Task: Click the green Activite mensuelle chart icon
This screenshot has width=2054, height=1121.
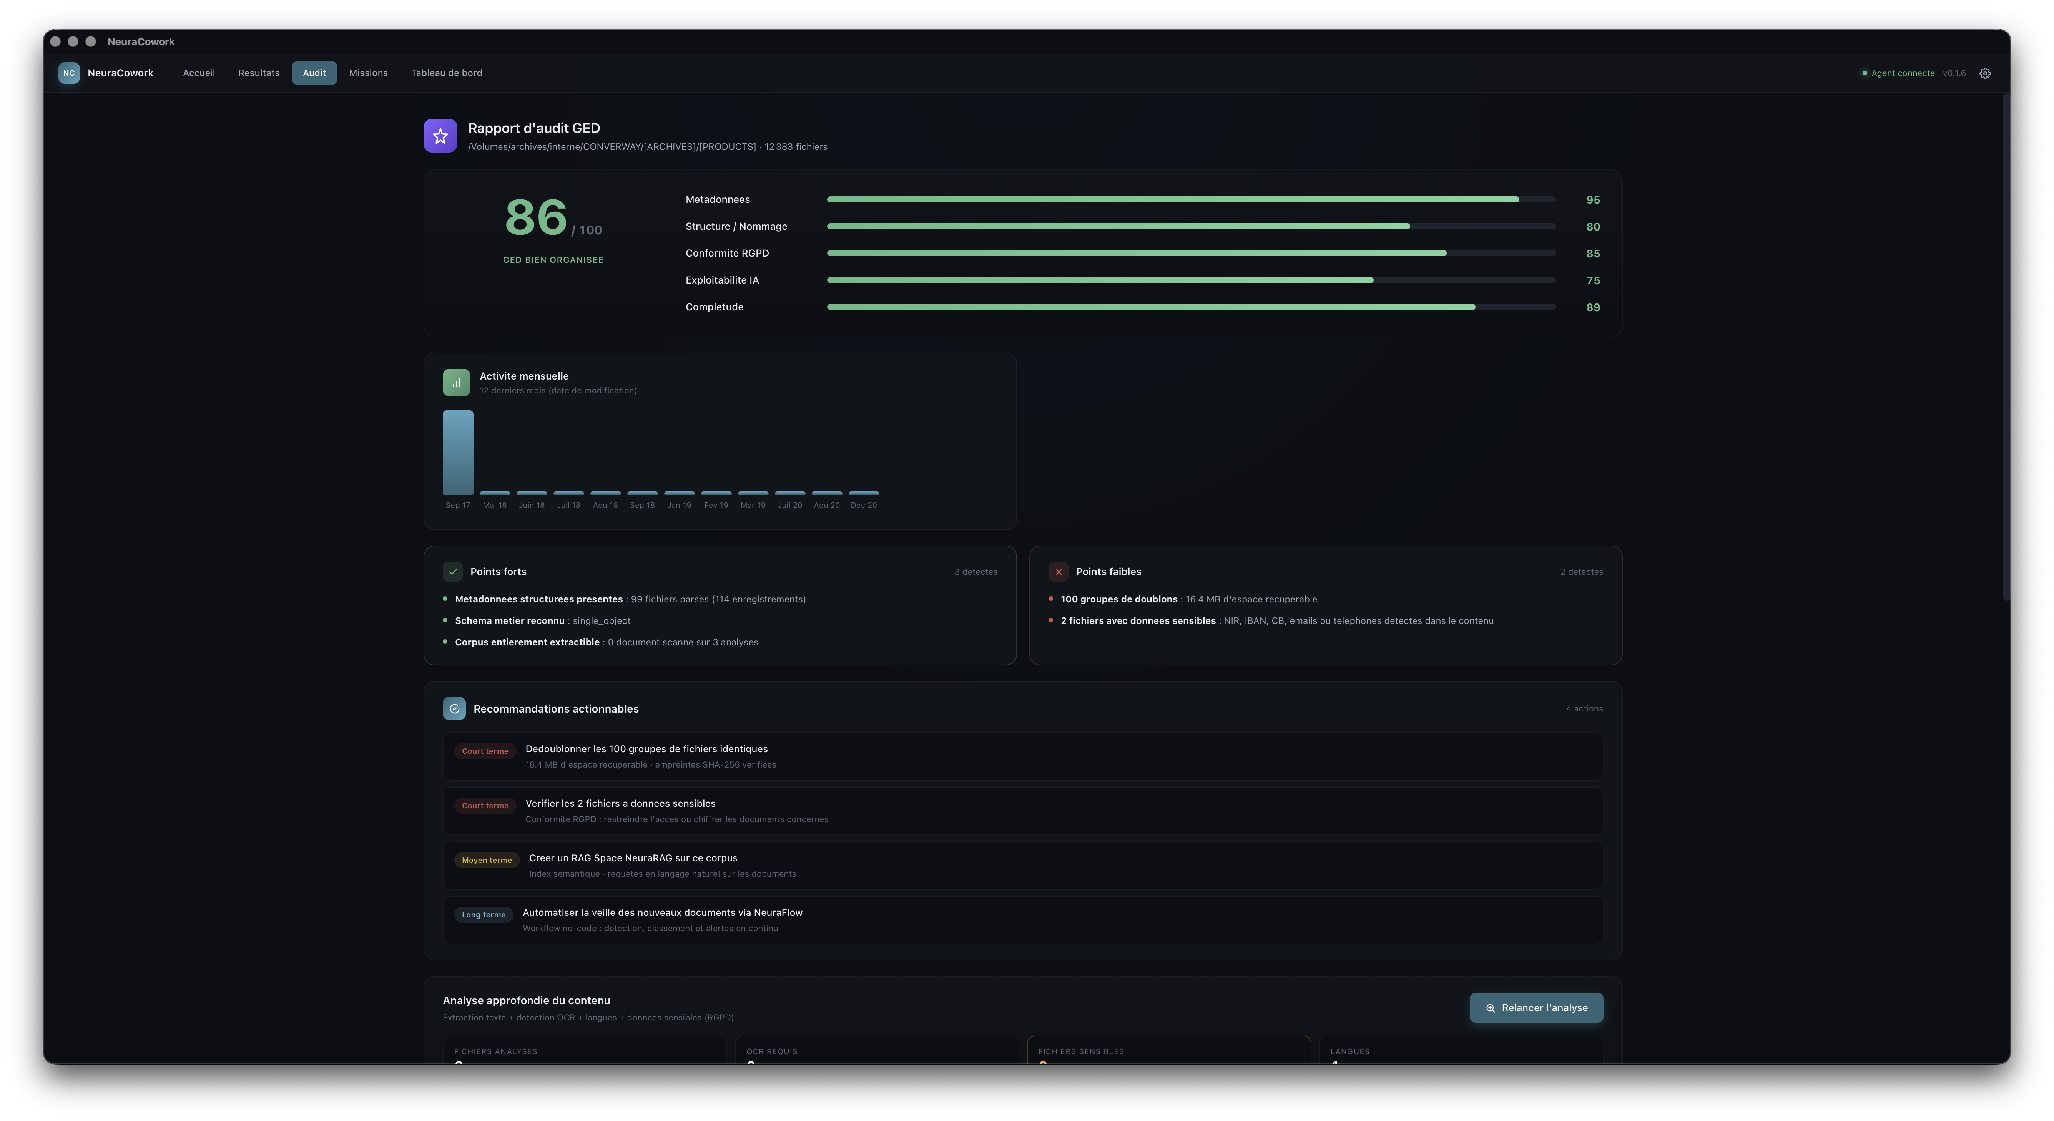Action: point(456,382)
